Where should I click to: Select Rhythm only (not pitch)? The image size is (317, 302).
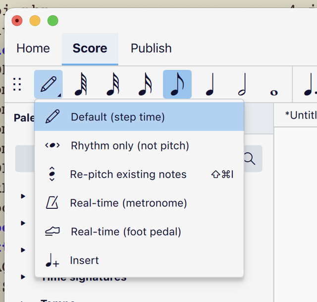(x=130, y=146)
